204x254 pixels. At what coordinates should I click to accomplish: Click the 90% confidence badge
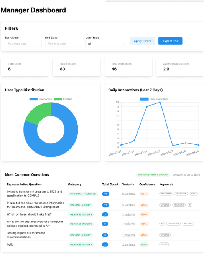[x=144, y=244]
